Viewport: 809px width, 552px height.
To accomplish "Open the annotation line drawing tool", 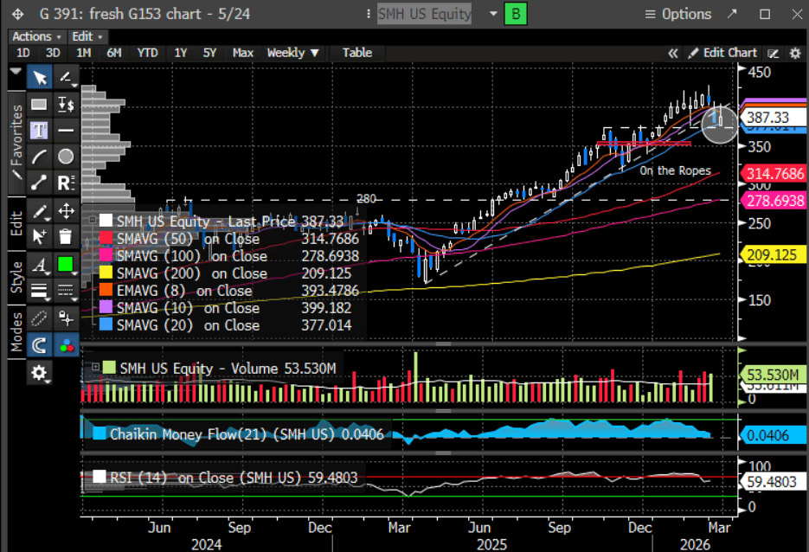I will 66,78.
